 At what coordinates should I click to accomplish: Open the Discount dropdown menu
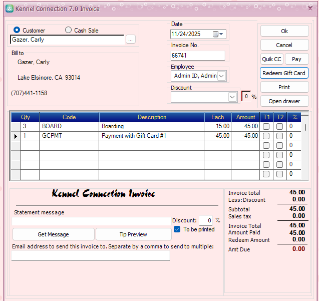232,97
